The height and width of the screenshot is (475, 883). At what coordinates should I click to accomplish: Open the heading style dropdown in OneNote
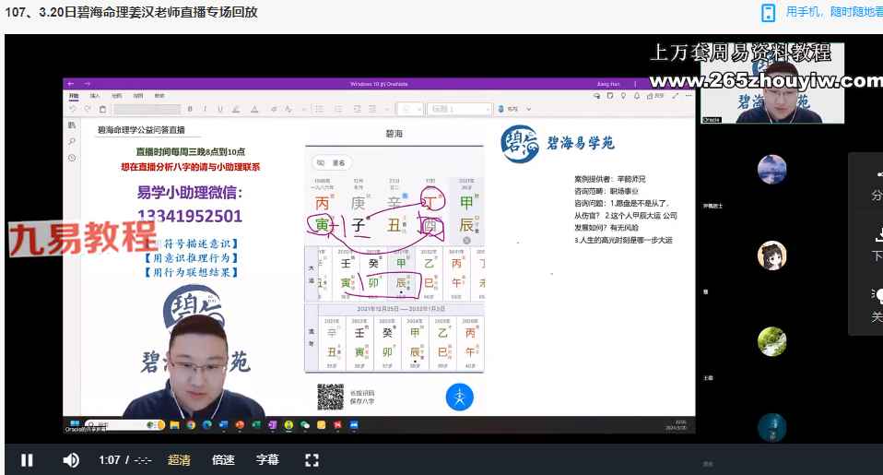click(460, 109)
